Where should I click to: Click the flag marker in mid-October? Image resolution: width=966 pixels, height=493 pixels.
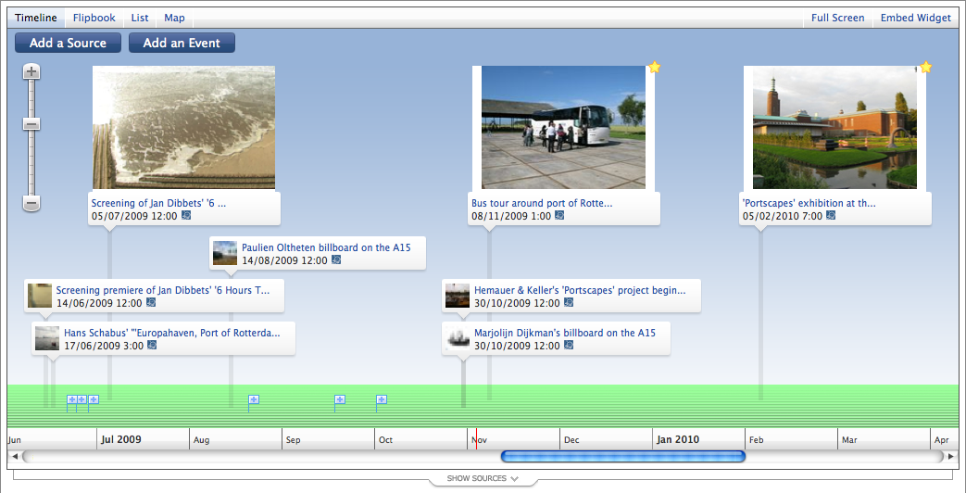382,400
